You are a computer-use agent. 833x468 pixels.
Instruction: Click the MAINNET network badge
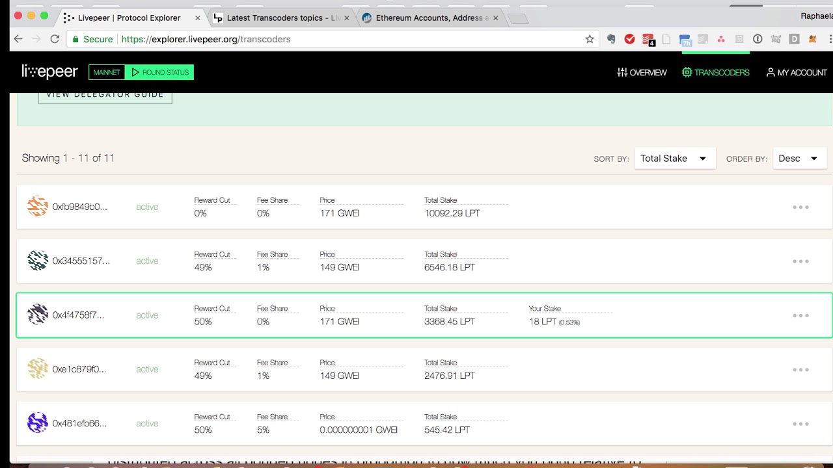click(106, 72)
